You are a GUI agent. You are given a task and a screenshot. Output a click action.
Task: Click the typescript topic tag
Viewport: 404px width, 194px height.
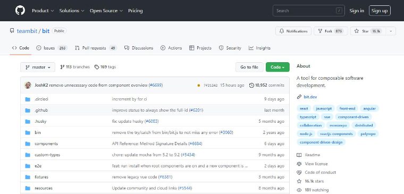coord(308,117)
